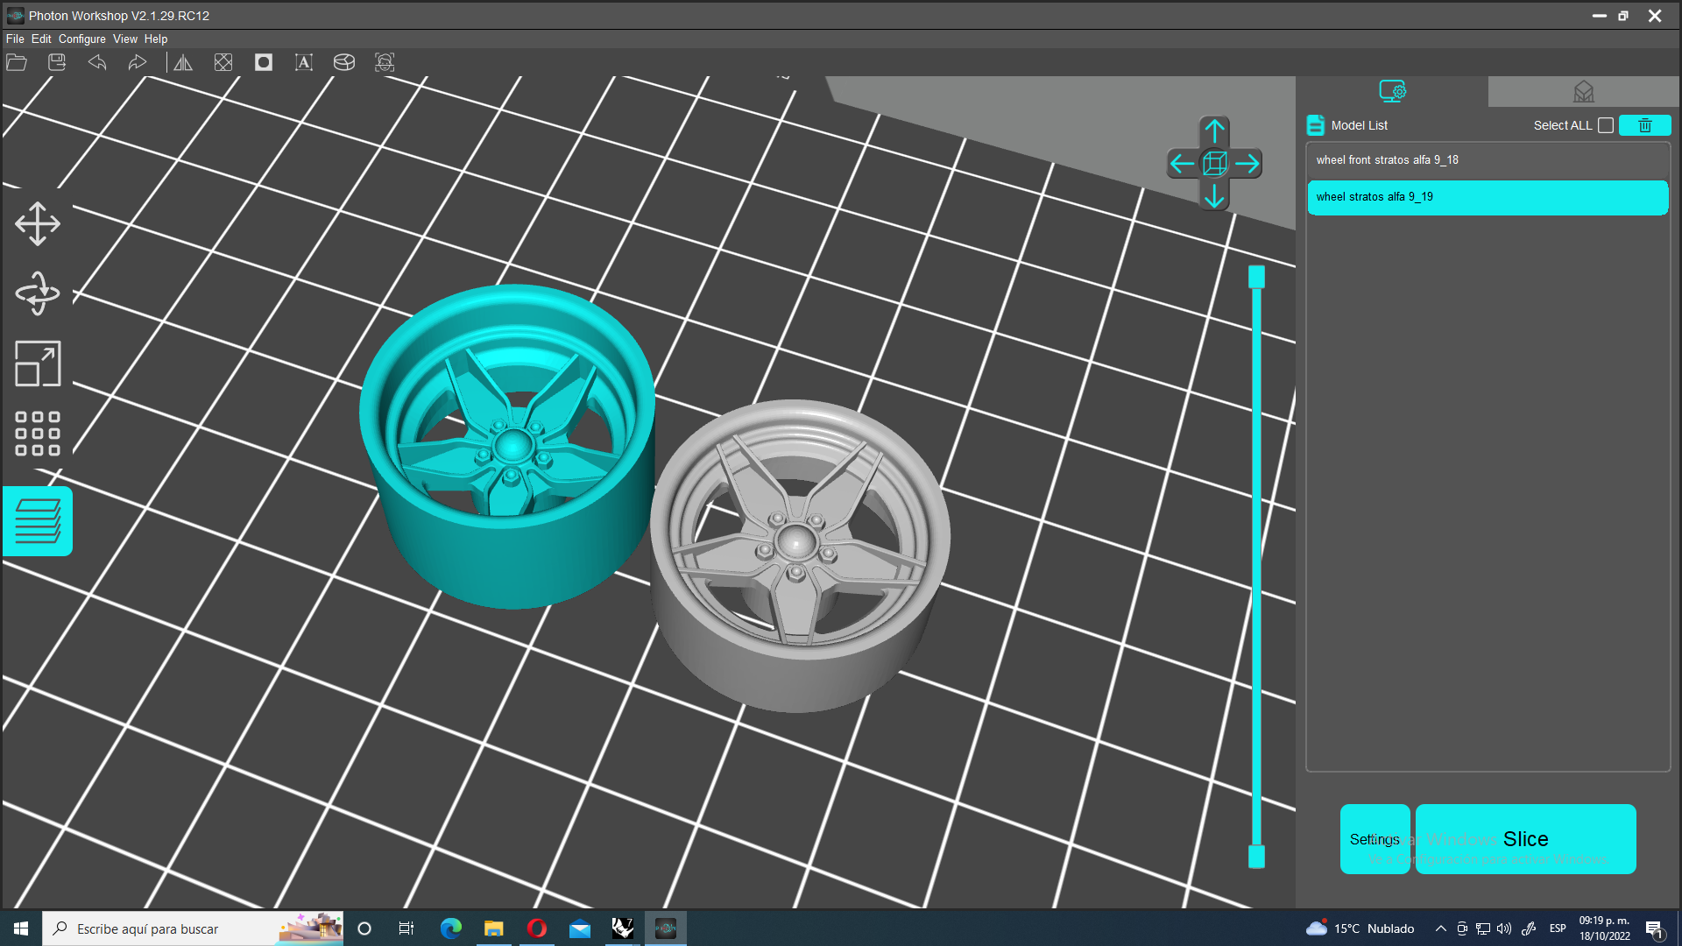This screenshot has width=1682, height=946.
Task: Open the Text tool icon
Action: 304,62
